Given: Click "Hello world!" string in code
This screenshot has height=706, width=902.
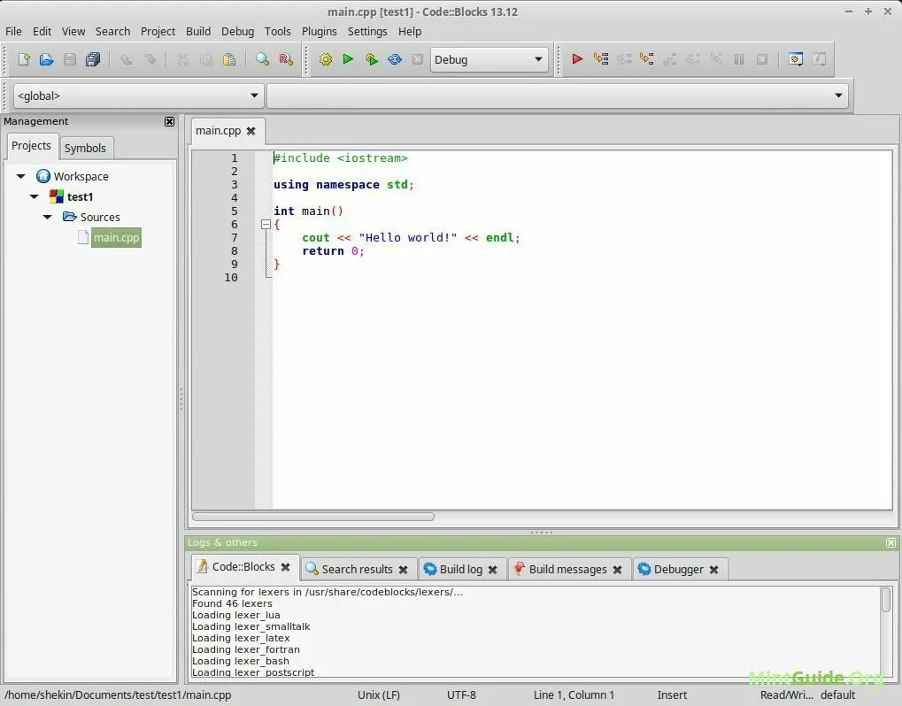Looking at the screenshot, I should 408,237.
